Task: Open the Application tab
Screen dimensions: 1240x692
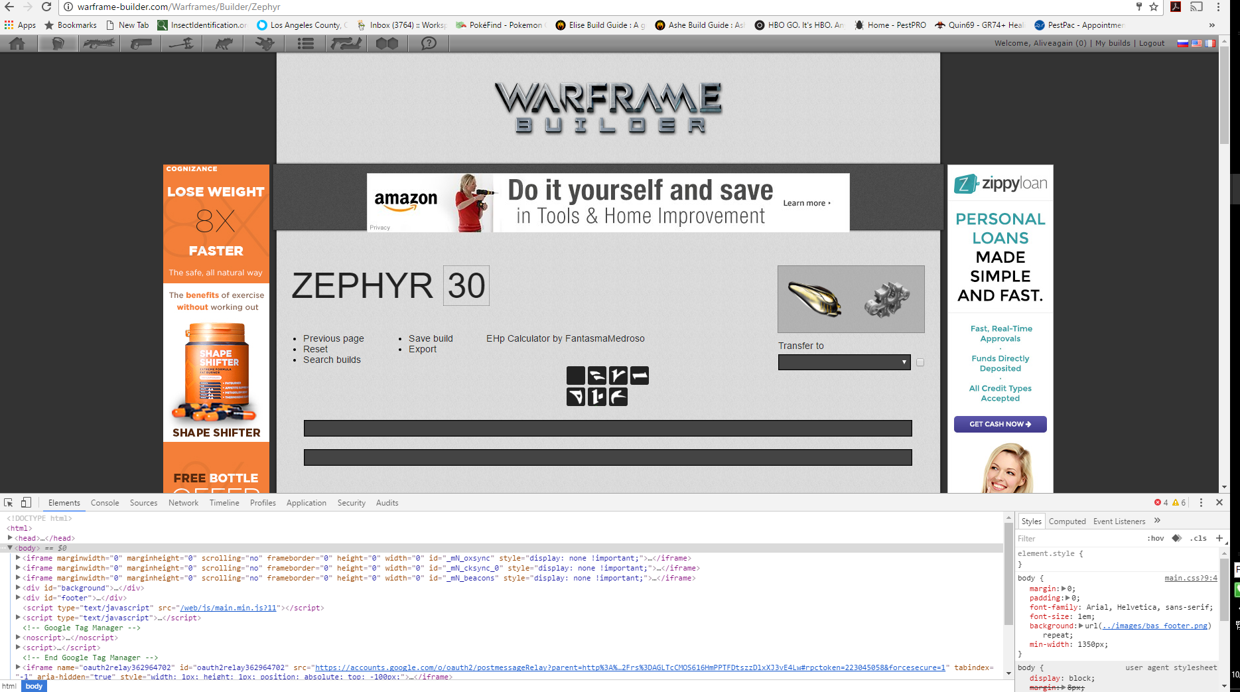Action: pyautogui.click(x=307, y=503)
